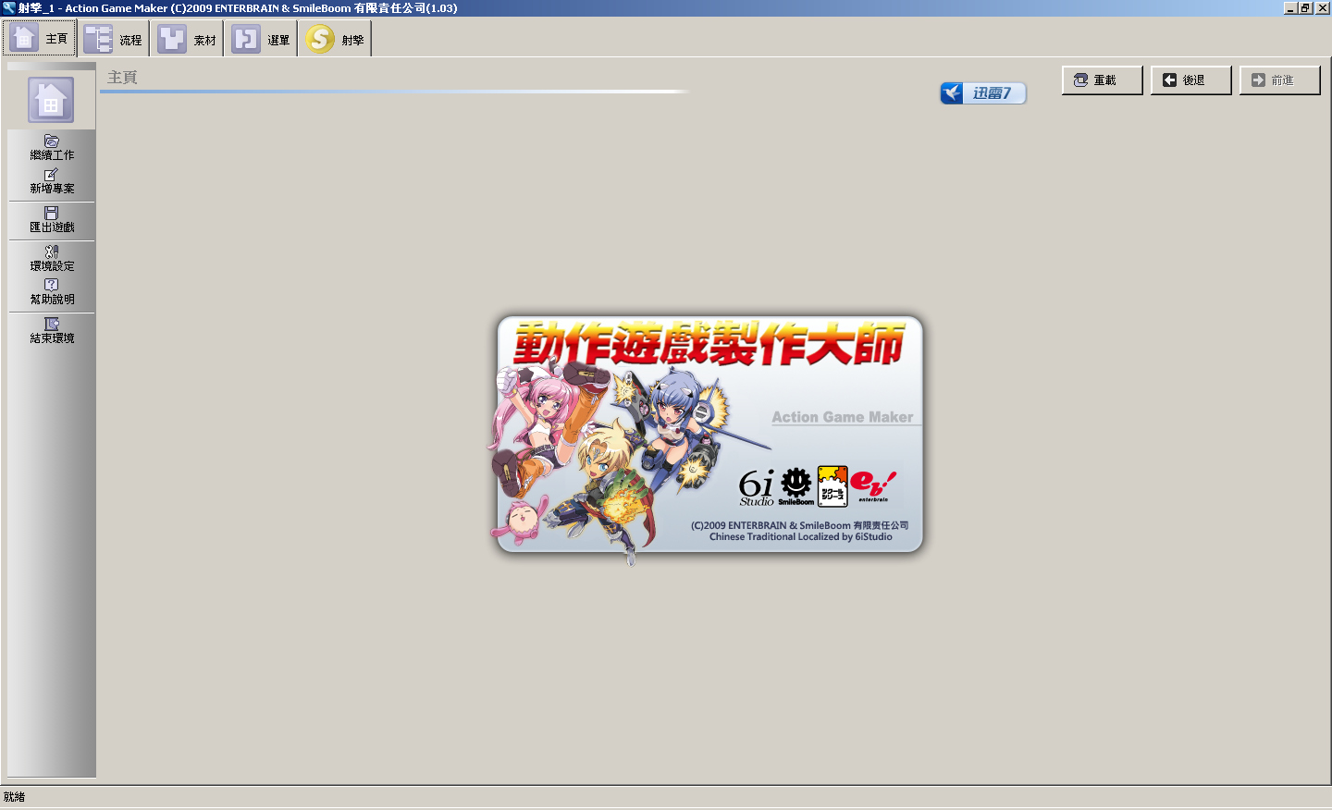Screen dimensions: 1332x810
Task: Open the 主頁 home tab
Action: (40, 39)
